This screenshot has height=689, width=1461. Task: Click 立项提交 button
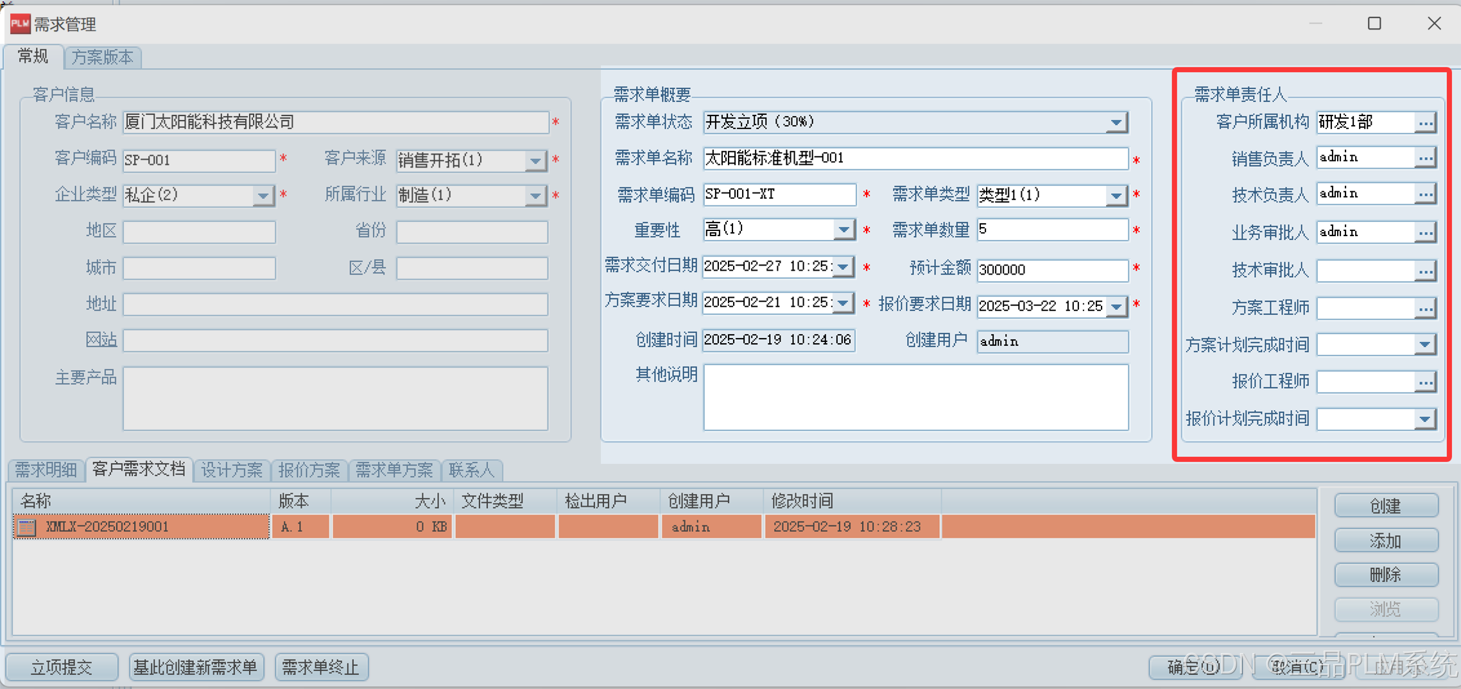click(x=62, y=667)
